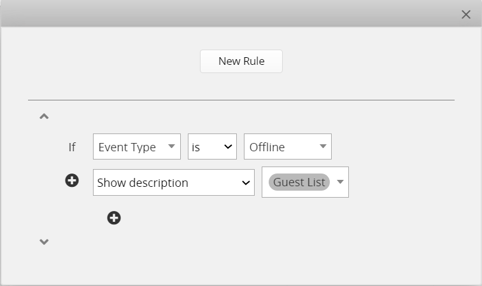Click the arrow next to the Guest List chip
The image size is (482, 286).
[x=340, y=182]
